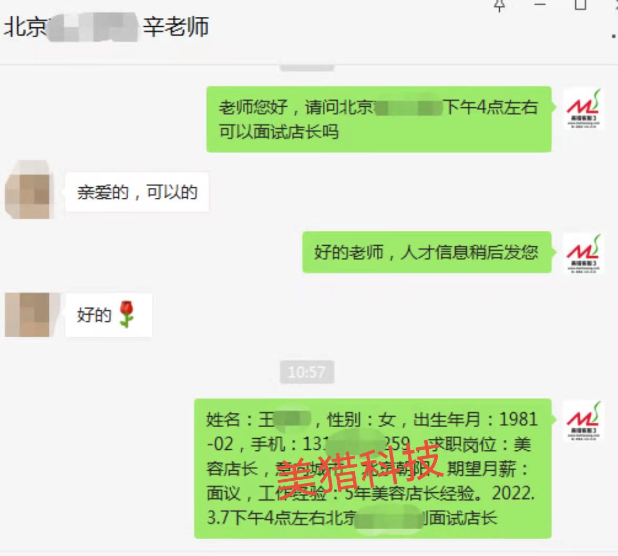Maximize the chat window

[x=580, y=4]
